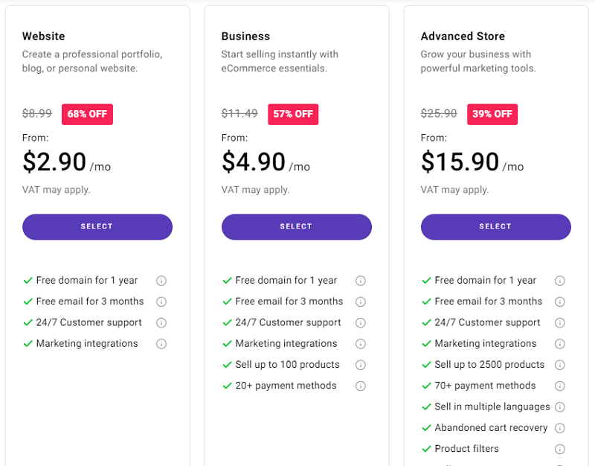595x466 pixels.
Task: Click info icon beside Website plan's Marketing integrations
Action: coord(161,344)
